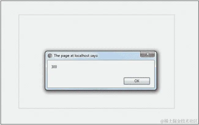Click the word "localhost" in the dialog title
The height and width of the screenshot is (125, 199).
point(82,56)
